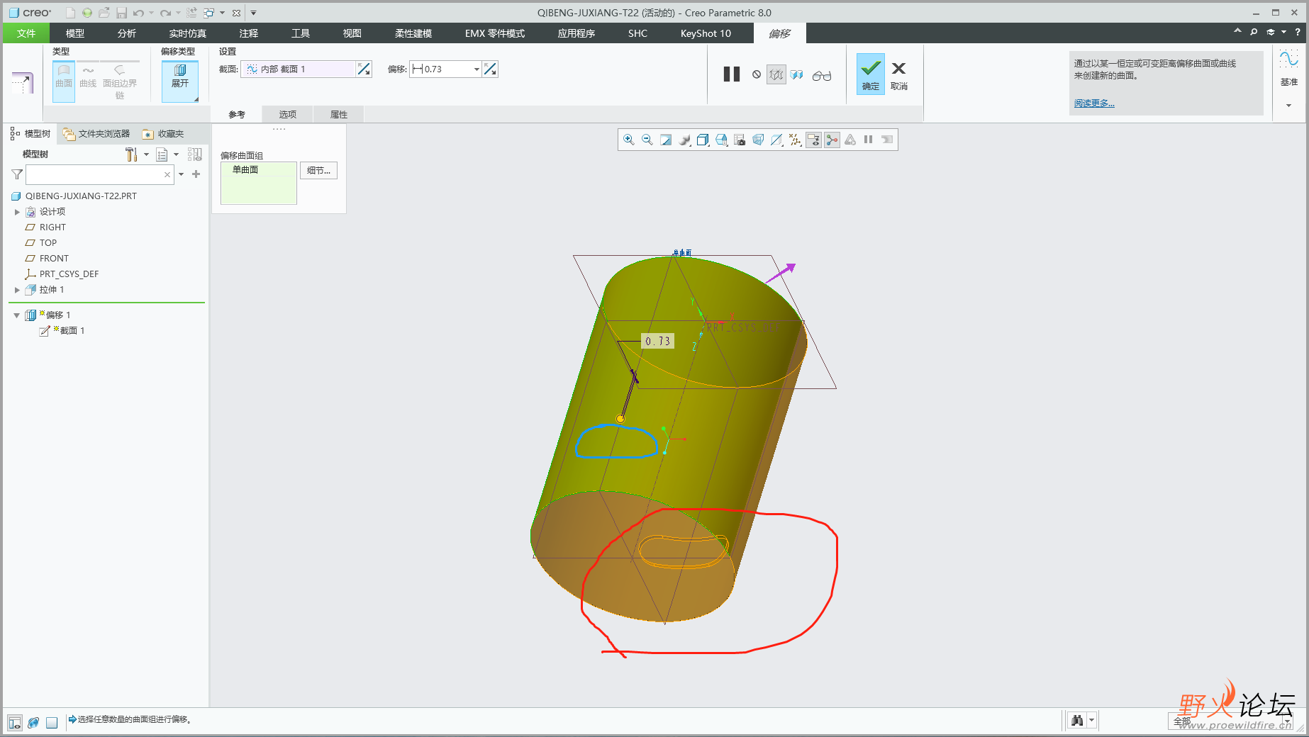Click the section edit icon beside 内部 截面 1

coord(364,69)
